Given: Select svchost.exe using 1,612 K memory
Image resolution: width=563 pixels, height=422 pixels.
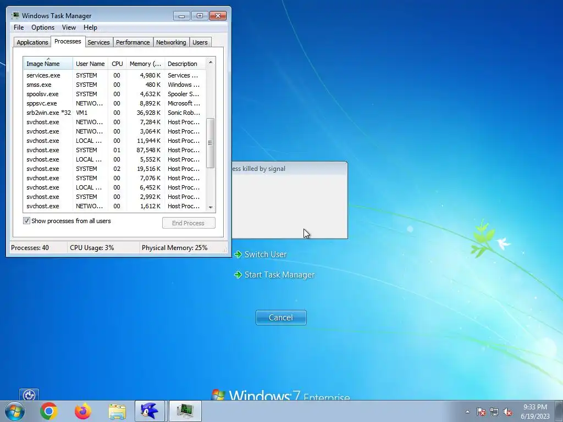Looking at the screenshot, I should [x=114, y=206].
